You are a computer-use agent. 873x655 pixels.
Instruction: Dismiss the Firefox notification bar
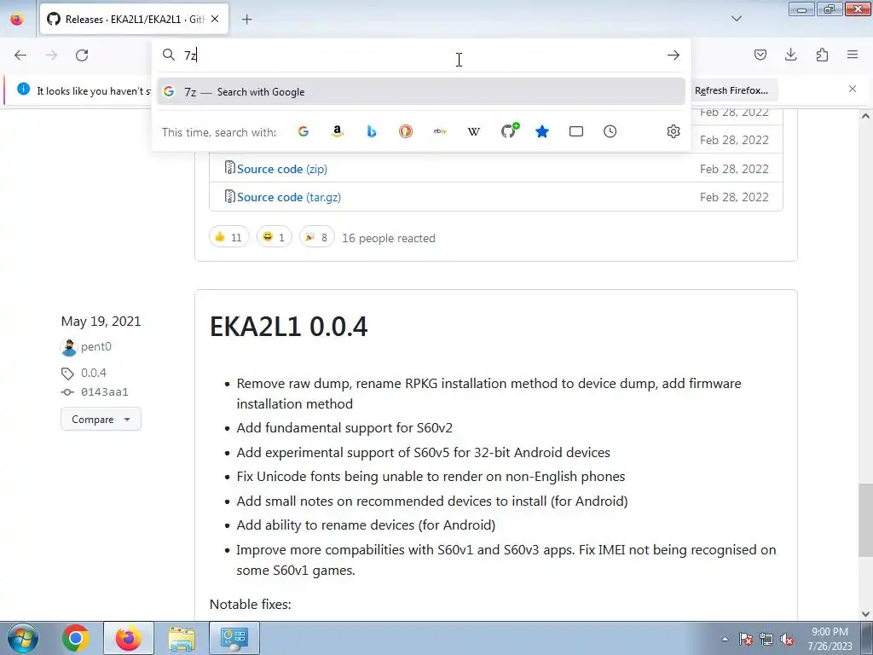pyautogui.click(x=853, y=89)
